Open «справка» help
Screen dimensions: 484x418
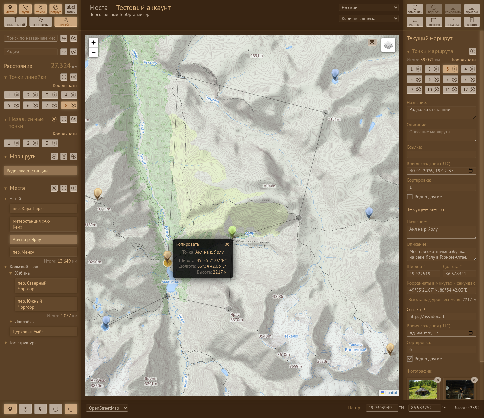(453, 22)
